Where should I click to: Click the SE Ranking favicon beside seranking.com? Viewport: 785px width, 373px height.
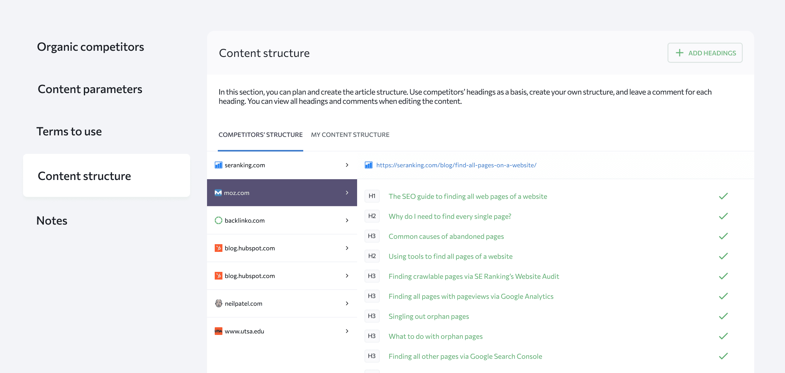click(218, 165)
